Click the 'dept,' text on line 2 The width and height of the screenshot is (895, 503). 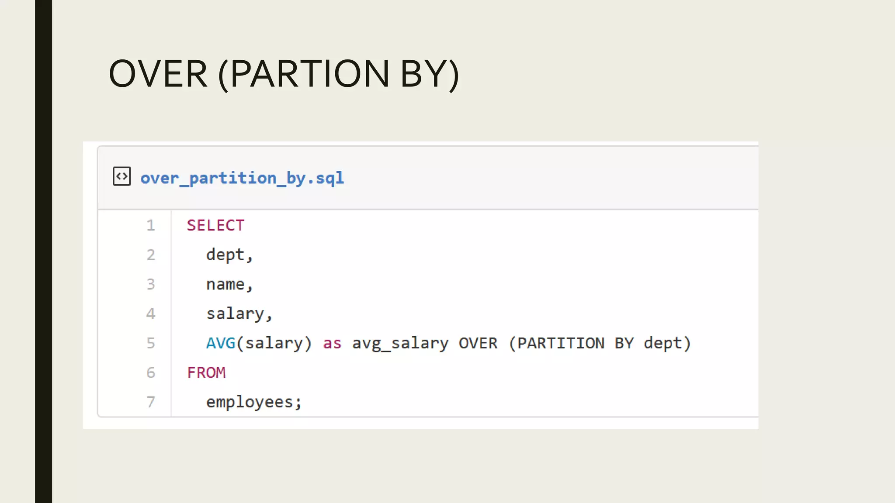coord(229,255)
